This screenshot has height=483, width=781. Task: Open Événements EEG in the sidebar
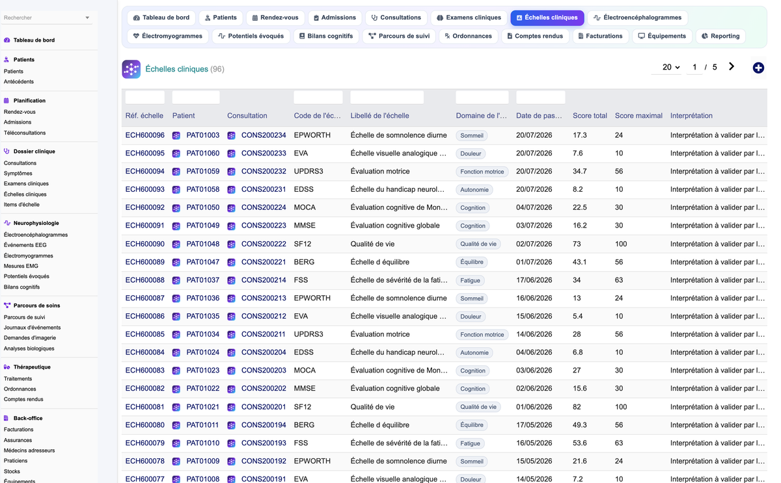pyautogui.click(x=25, y=245)
